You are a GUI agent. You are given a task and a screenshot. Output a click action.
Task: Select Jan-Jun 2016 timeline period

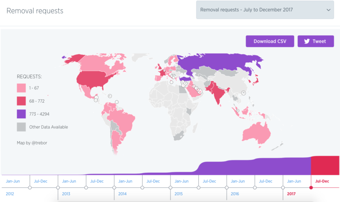[x=238, y=181]
